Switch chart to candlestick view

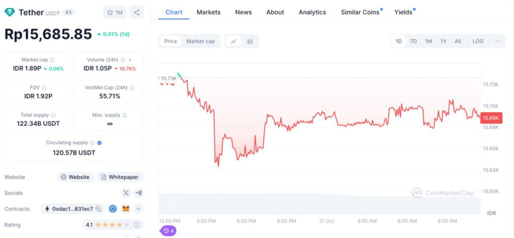pos(250,41)
